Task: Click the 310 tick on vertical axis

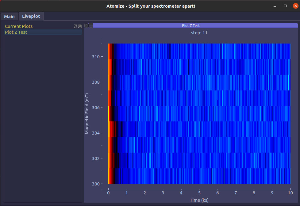Action: 96,57
